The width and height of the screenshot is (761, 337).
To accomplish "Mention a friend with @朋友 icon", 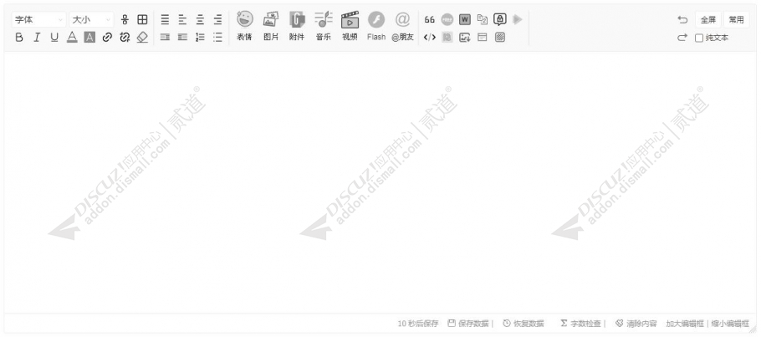I will click(402, 26).
